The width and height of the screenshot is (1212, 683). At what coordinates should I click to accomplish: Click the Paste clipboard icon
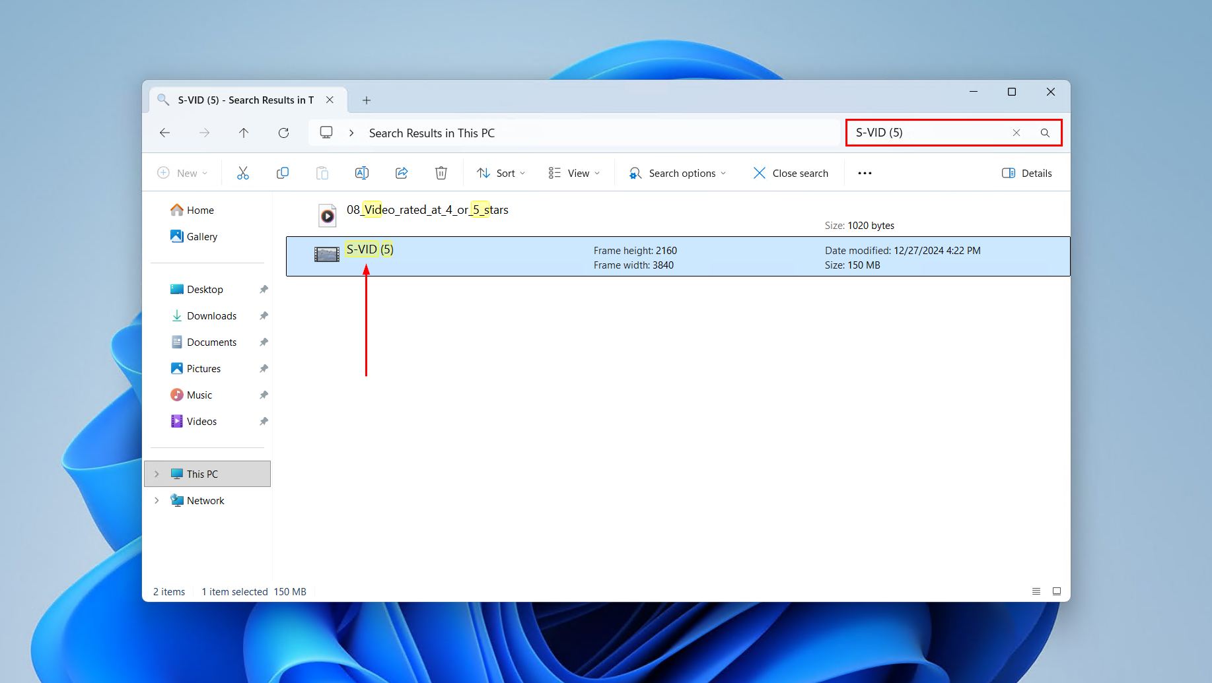pyautogui.click(x=322, y=173)
